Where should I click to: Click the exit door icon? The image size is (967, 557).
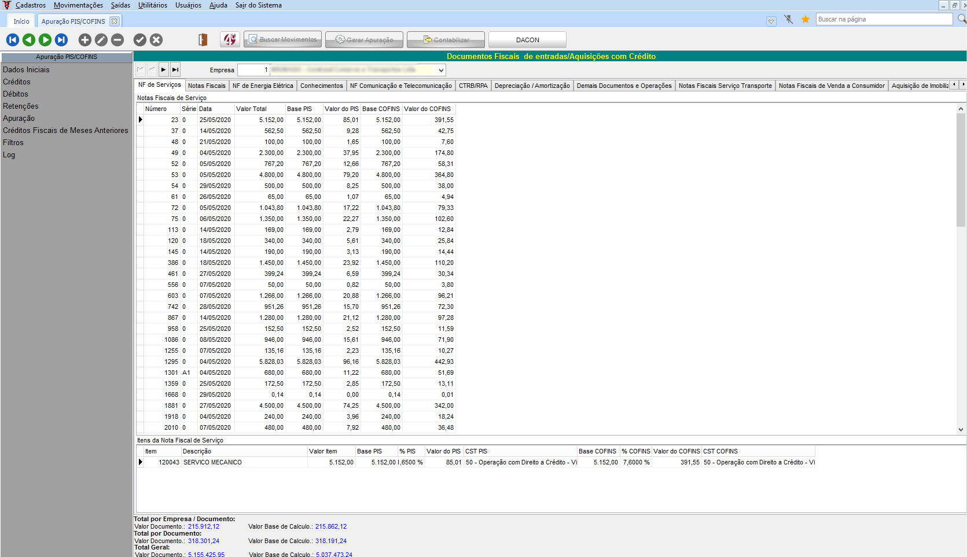(203, 40)
